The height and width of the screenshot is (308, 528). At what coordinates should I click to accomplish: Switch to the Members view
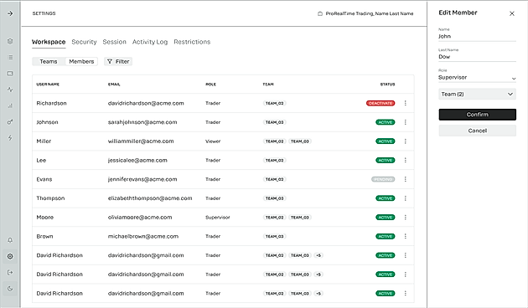tap(81, 62)
